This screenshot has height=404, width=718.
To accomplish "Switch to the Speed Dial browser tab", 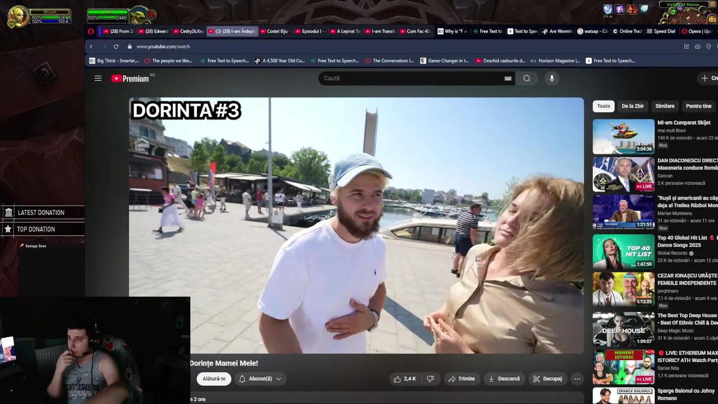I will (660, 31).
